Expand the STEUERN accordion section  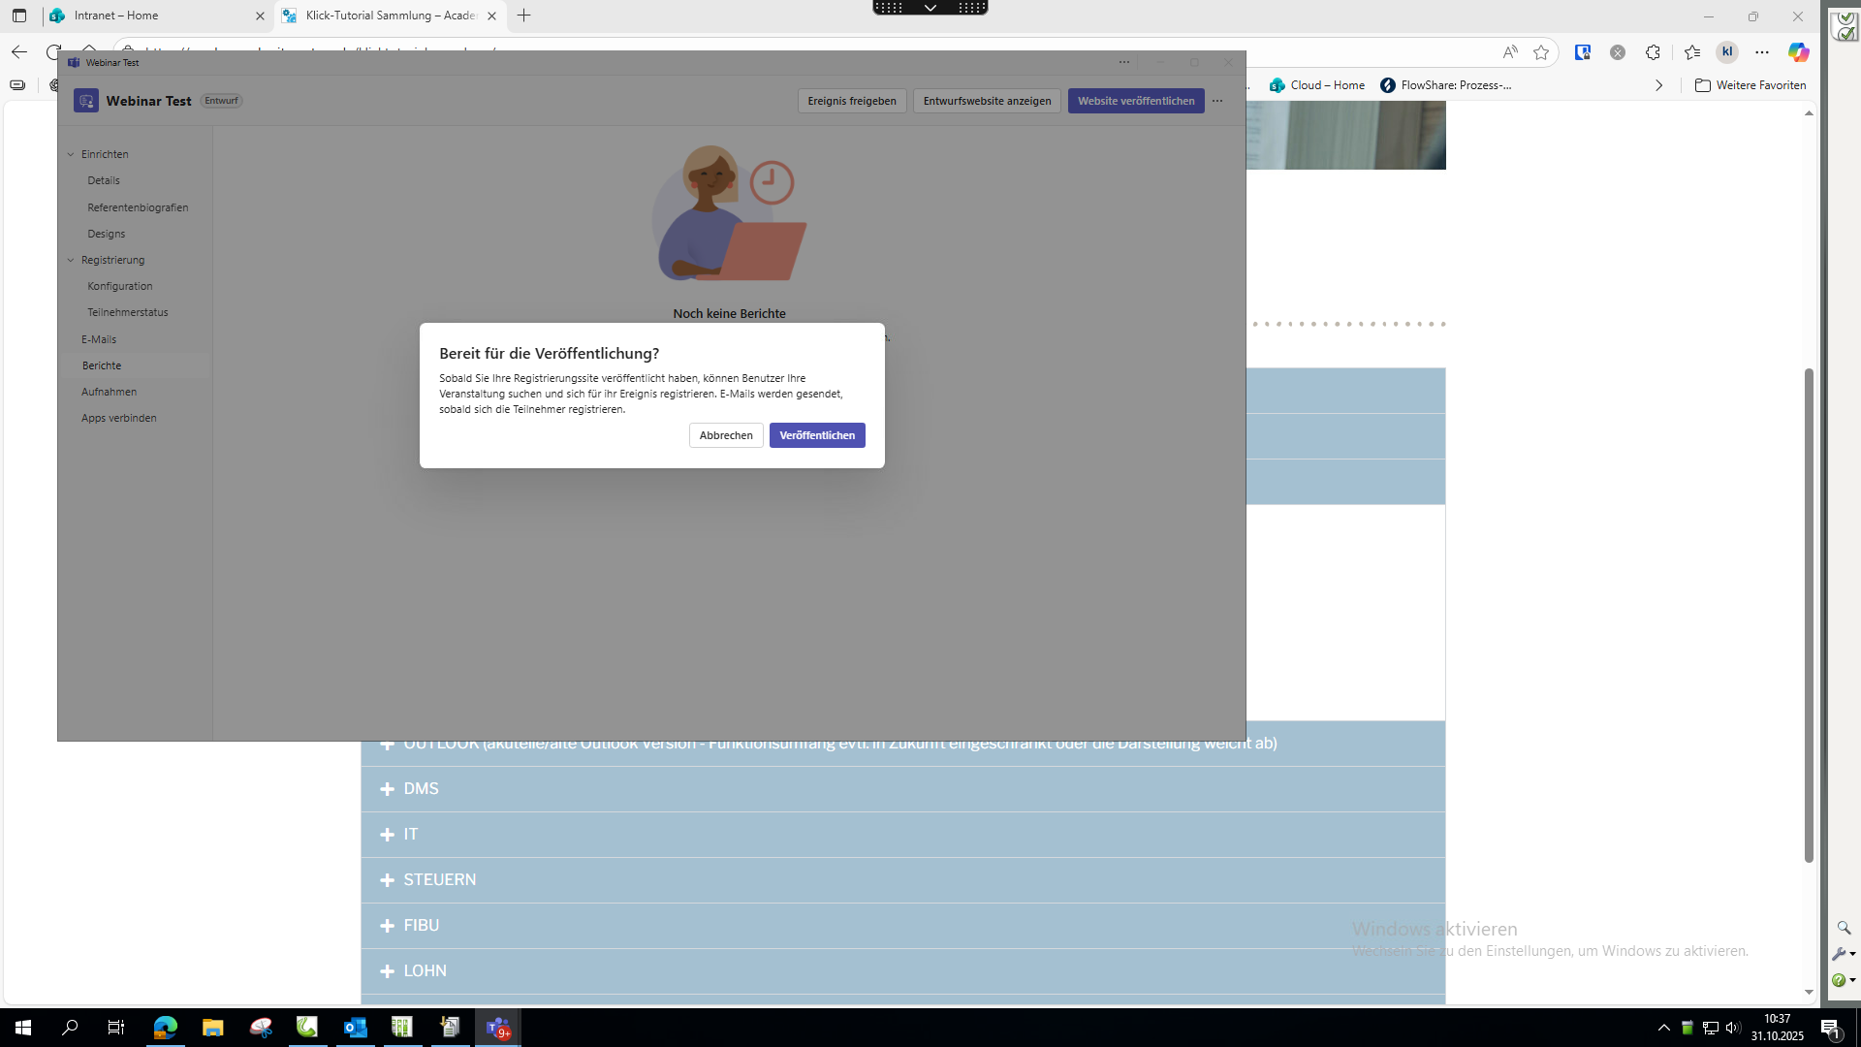tap(439, 880)
